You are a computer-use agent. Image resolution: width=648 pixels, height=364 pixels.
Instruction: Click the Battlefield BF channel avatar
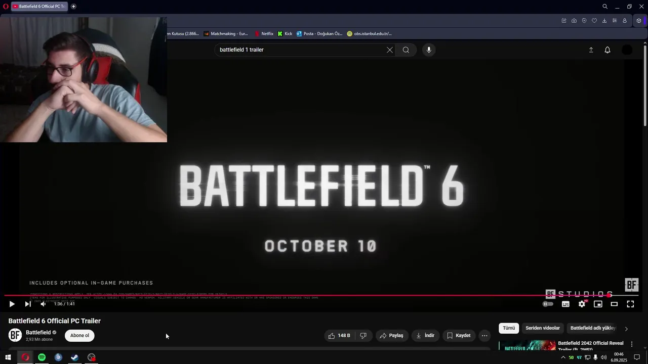(x=15, y=335)
